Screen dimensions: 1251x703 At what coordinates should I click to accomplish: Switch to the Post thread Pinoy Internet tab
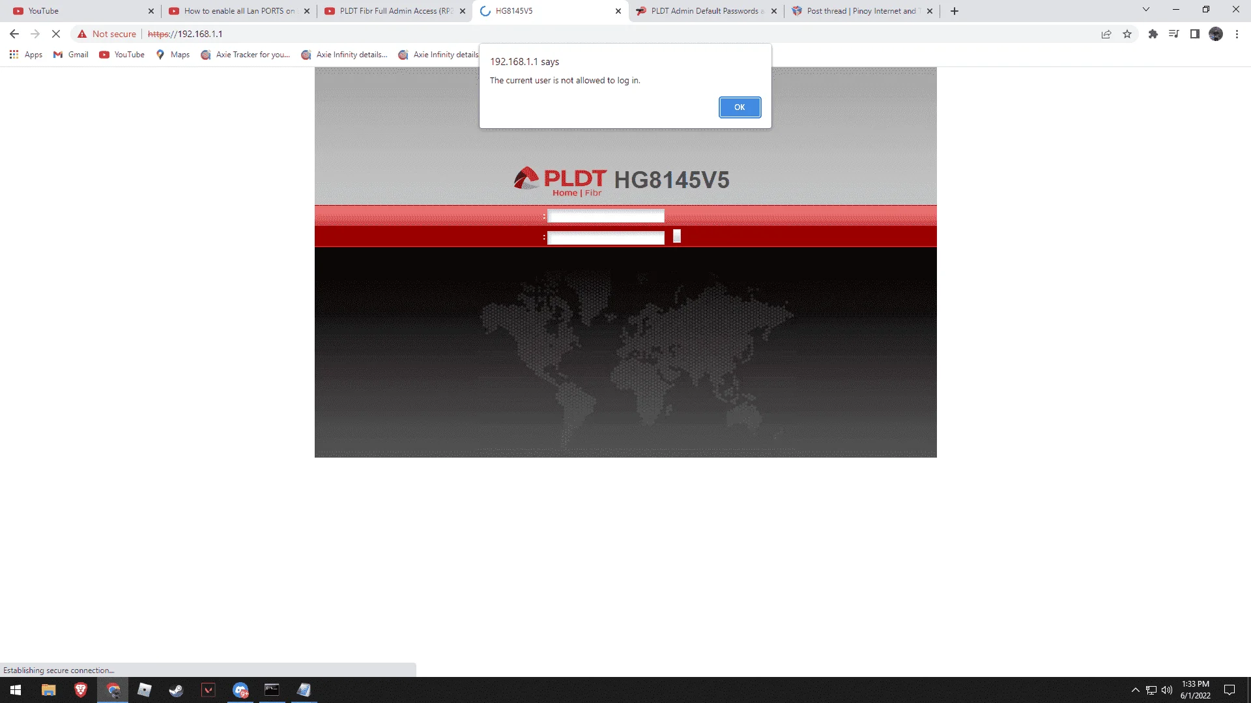point(861,11)
